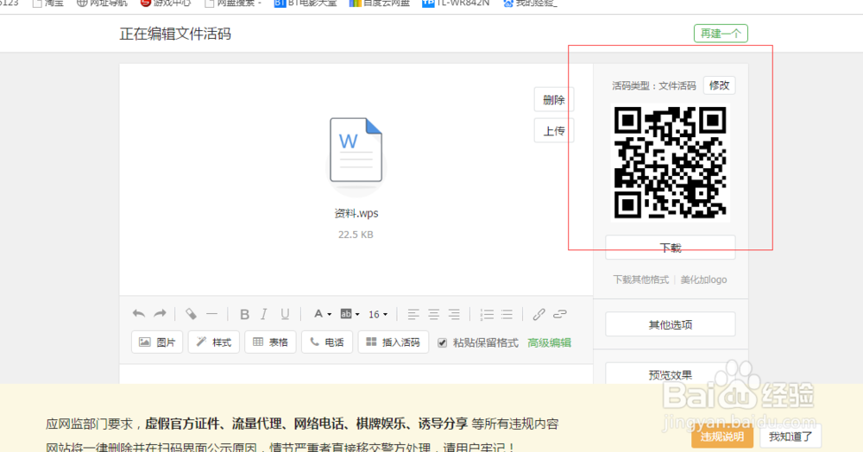The image size is (863, 452).
Task: Click the 资料.wps file name
Action: 356,213
